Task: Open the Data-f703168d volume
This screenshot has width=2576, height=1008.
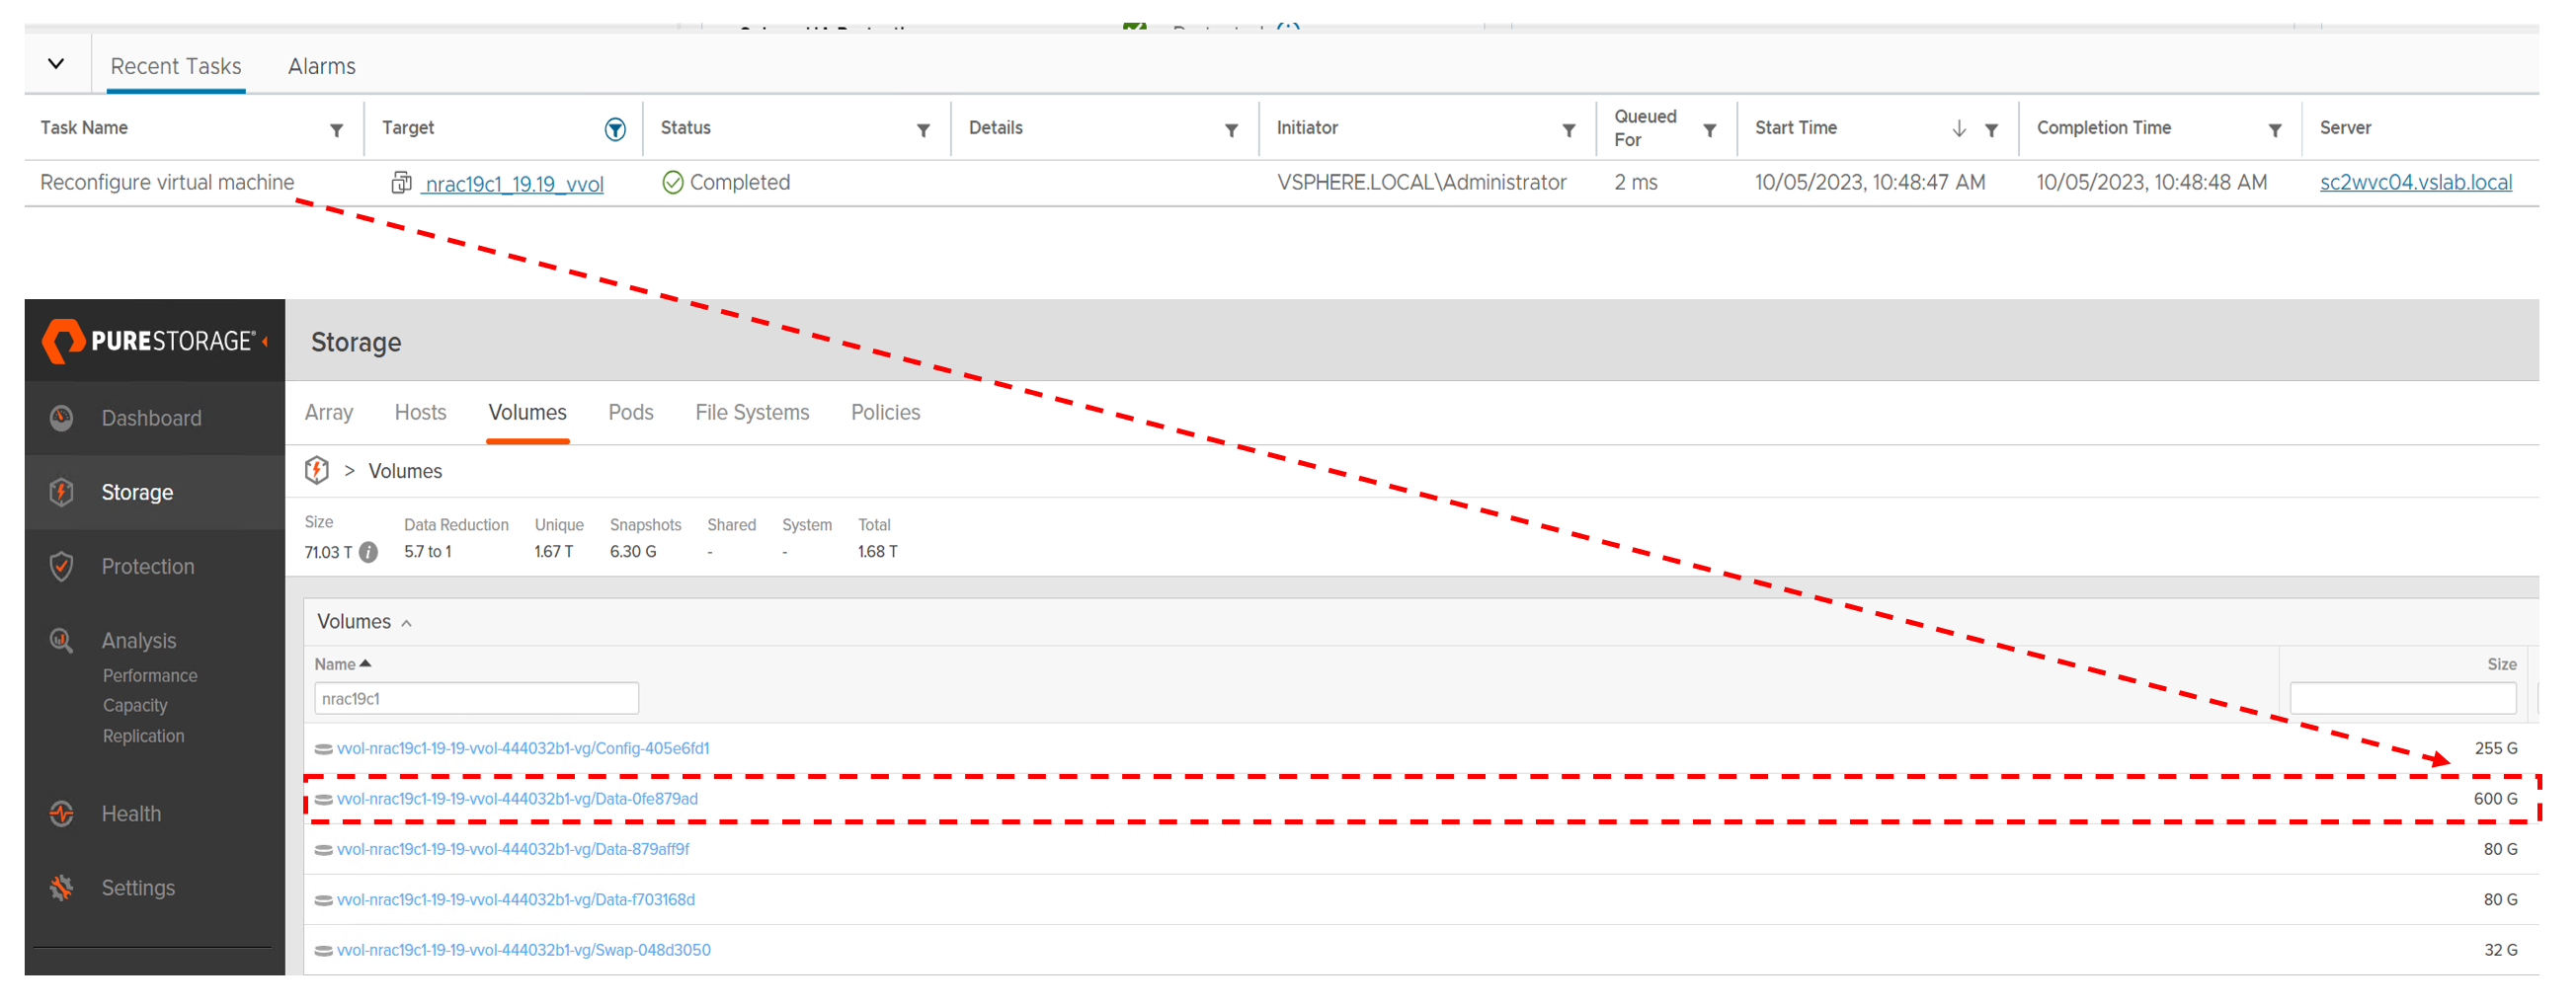Action: (x=516, y=899)
